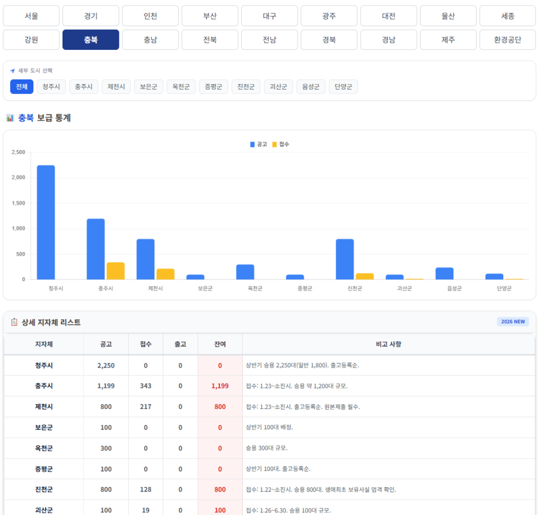Click the tall blue 청주시 bar in chart
Viewport: 543px width, 515px height.
46,222
